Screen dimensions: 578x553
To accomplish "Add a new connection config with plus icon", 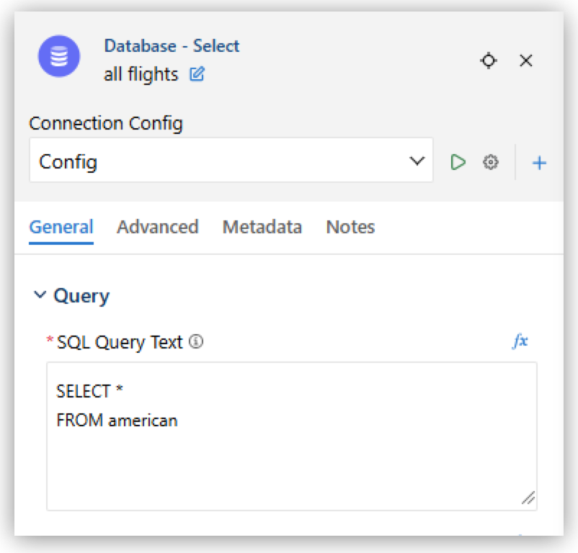I will pos(539,163).
